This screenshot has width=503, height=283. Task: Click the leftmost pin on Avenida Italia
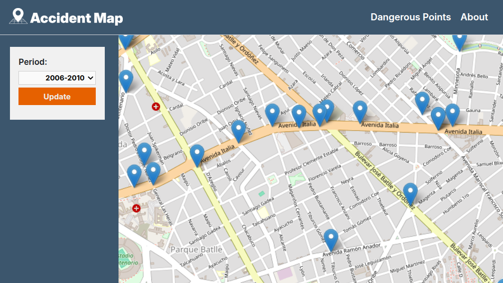pos(134,176)
